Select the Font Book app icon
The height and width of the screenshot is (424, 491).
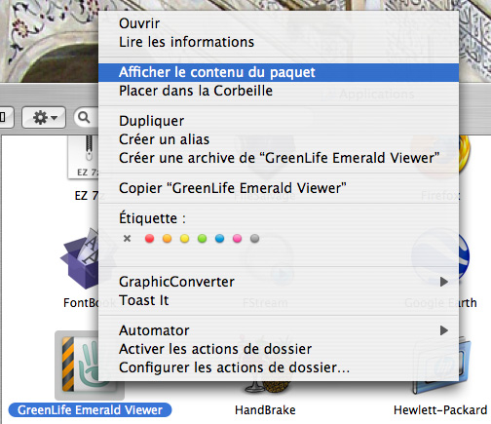click(x=80, y=258)
